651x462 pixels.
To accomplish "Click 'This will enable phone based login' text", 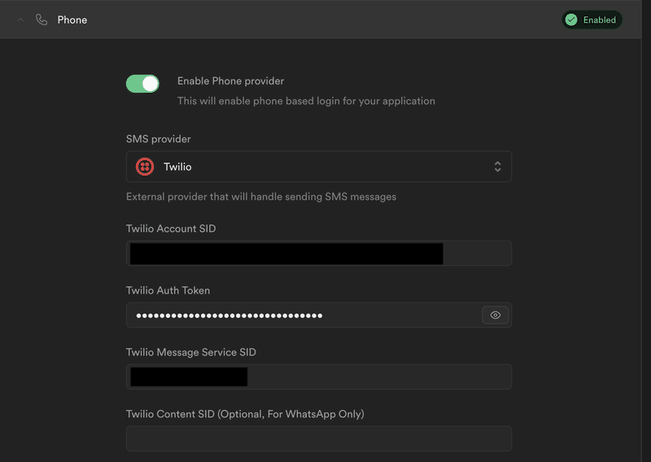I will (306, 101).
